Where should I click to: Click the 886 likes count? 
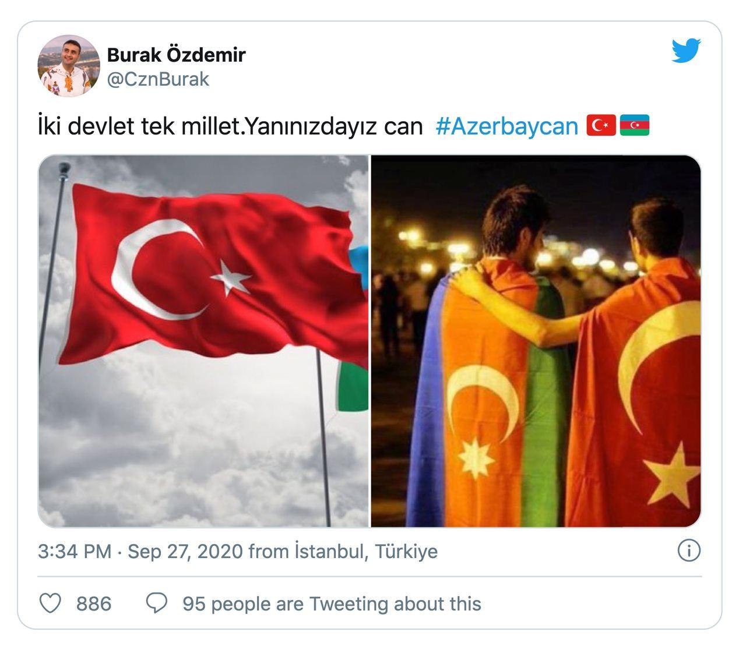click(x=94, y=603)
